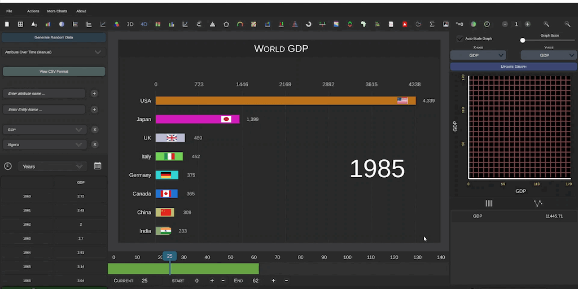Expand the Years dropdown
The height and width of the screenshot is (289, 578).
click(x=52, y=167)
